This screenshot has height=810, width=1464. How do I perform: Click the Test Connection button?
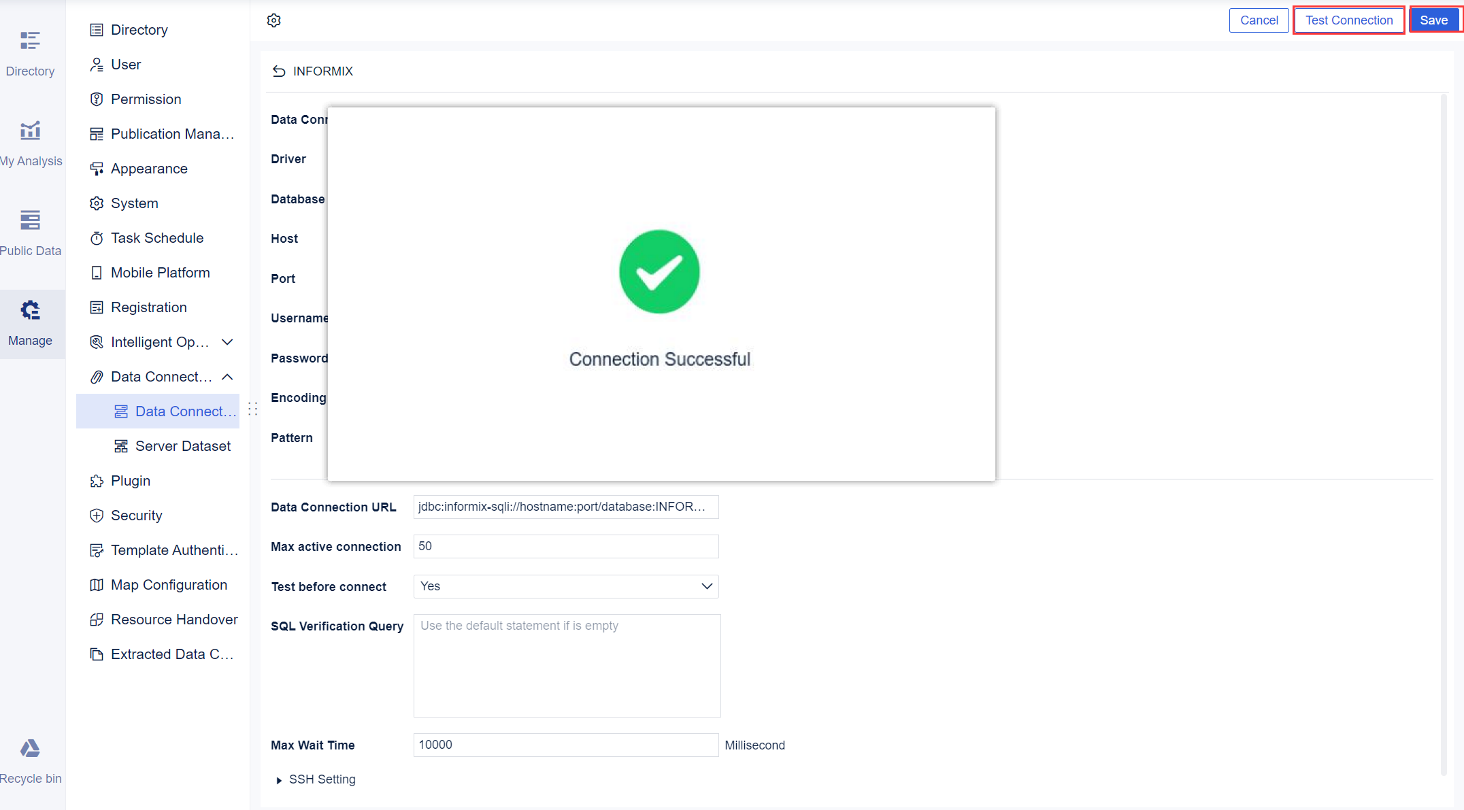pyautogui.click(x=1349, y=20)
